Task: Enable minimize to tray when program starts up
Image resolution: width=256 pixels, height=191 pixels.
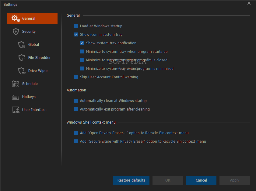Action: pyautogui.click(x=82, y=51)
